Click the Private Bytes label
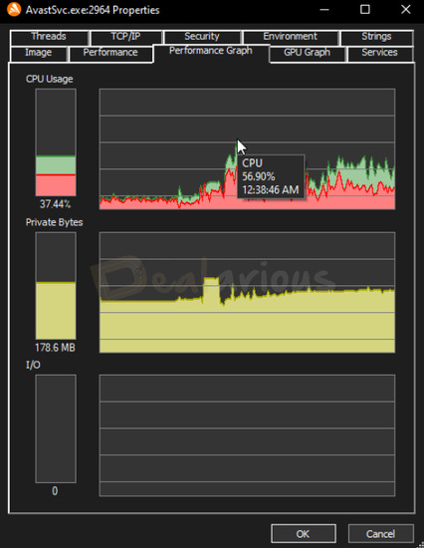The image size is (424, 548). (x=55, y=222)
